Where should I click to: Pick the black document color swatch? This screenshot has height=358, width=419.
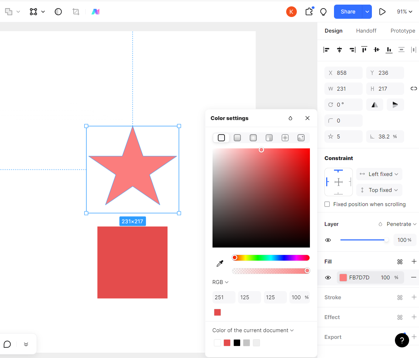point(237,343)
